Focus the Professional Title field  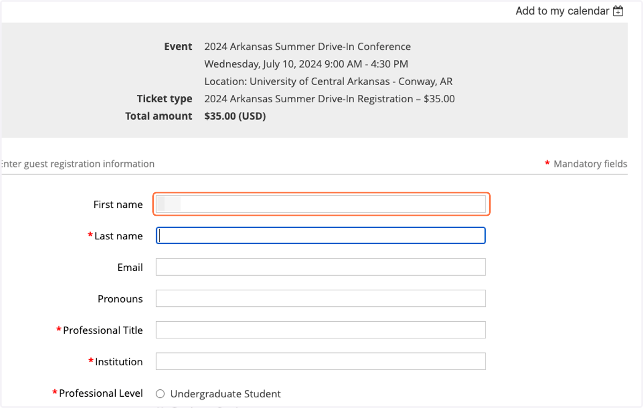tap(320, 330)
